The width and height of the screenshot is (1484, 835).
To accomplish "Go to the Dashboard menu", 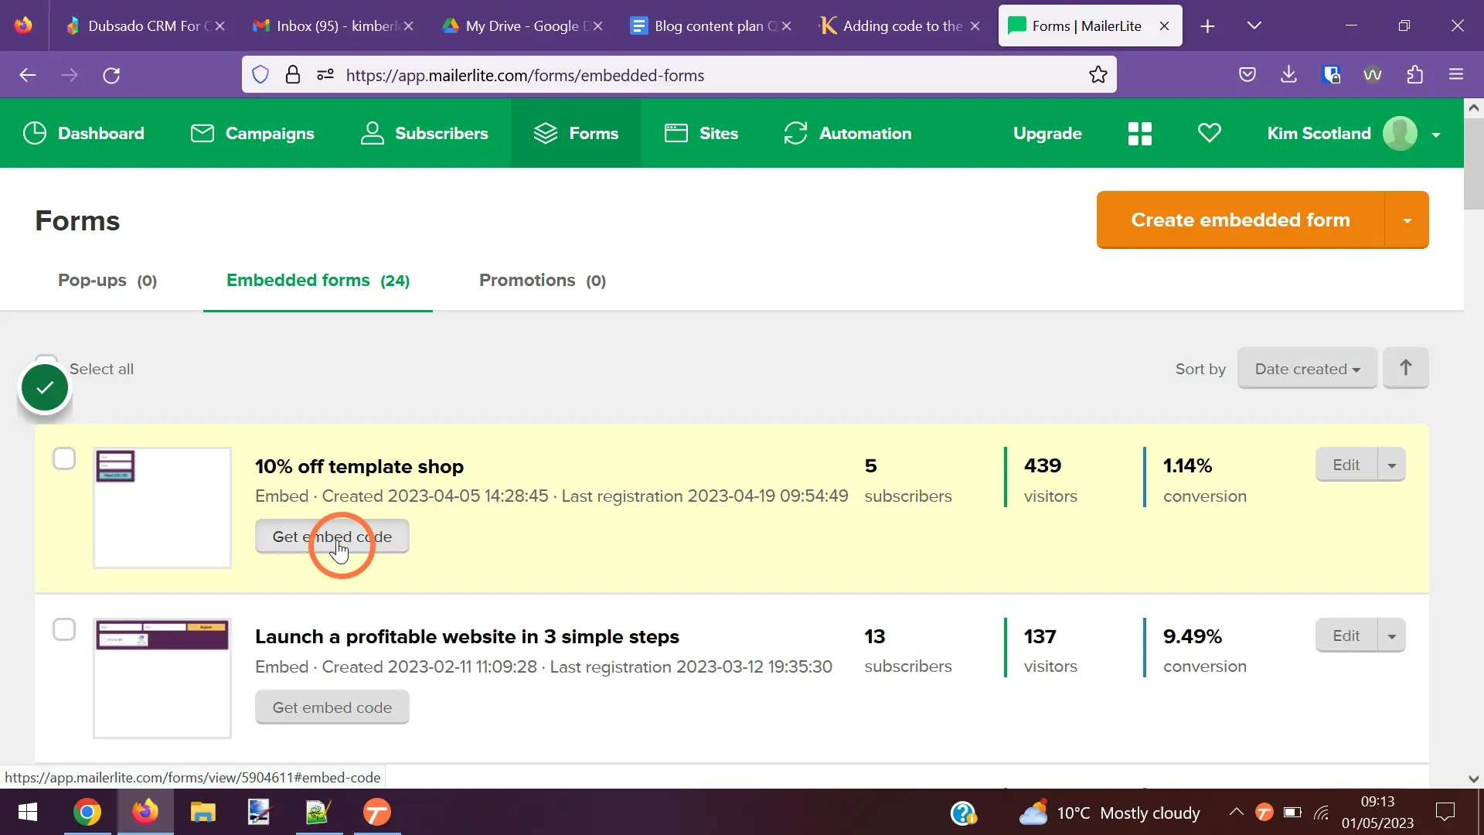I will point(84,134).
